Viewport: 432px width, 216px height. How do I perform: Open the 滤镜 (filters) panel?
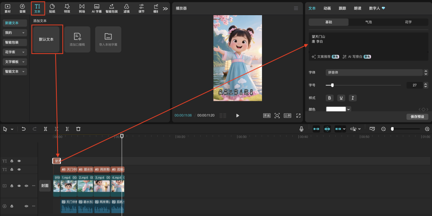tap(126, 8)
